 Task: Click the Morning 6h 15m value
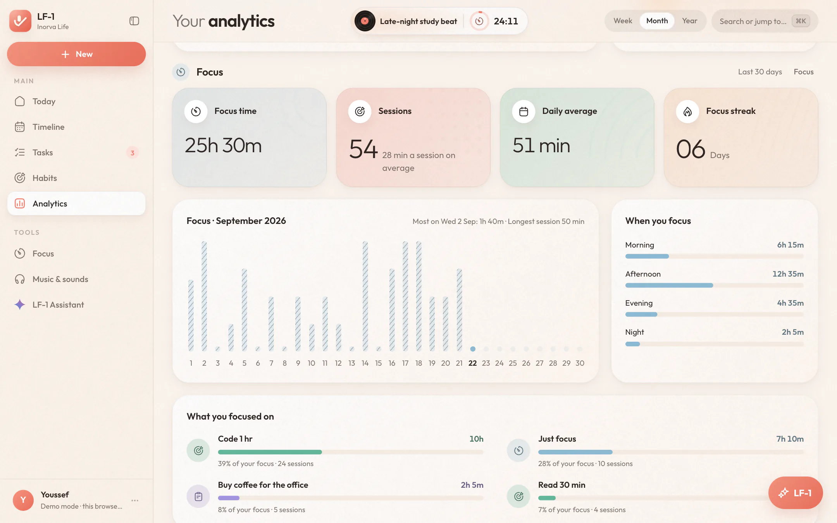pyautogui.click(x=790, y=245)
